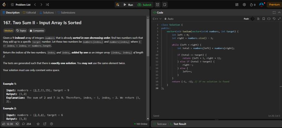This screenshot has height=128, width=282.
Task: Open the bookmark icon in editor toolbar
Action: [x=264, y=19]
